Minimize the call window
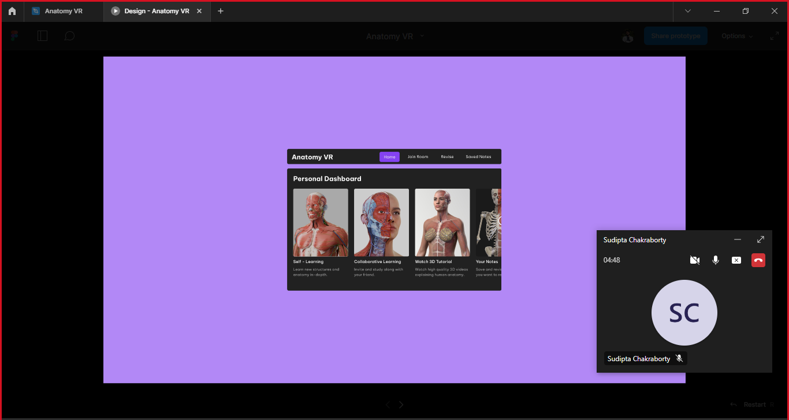Image resolution: width=789 pixels, height=420 pixels. coord(738,239)
